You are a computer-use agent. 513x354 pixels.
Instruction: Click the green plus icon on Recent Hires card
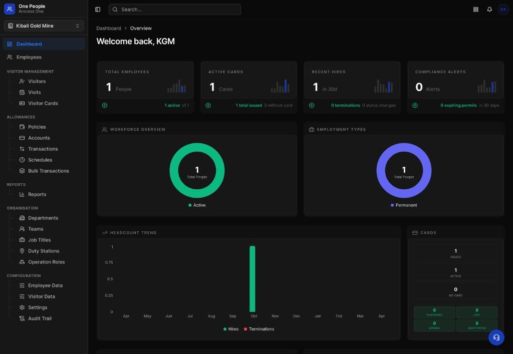click(x=312, y=105)
